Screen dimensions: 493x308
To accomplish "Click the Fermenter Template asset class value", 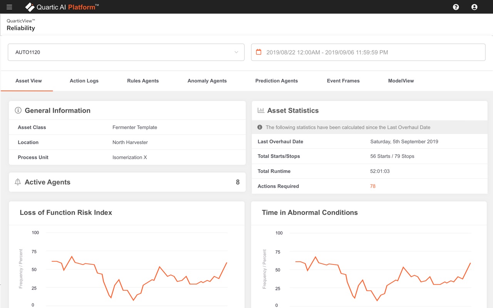I will click(x=135, y=127).
